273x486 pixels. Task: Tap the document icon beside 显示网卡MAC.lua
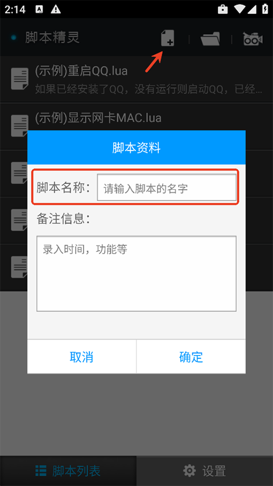coord(20,125)
